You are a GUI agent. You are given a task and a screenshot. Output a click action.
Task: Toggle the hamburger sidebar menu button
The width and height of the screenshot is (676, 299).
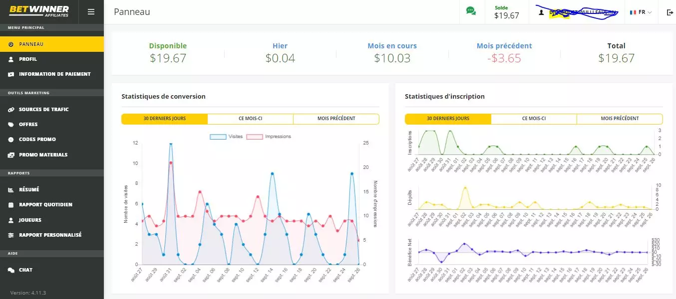tap(91, 12)
